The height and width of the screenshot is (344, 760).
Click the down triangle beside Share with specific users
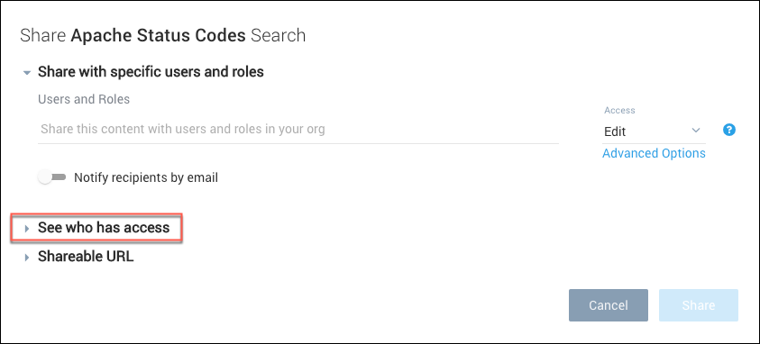pos(27,73)
